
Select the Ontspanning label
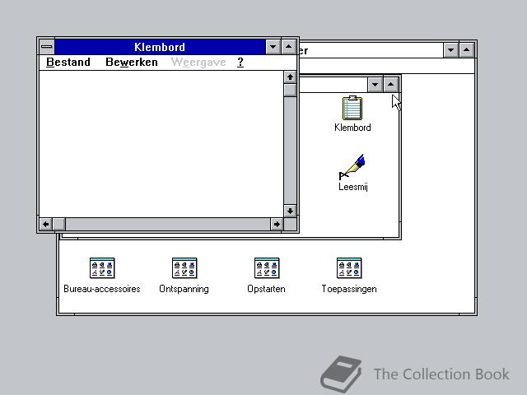tap(184, 289)
